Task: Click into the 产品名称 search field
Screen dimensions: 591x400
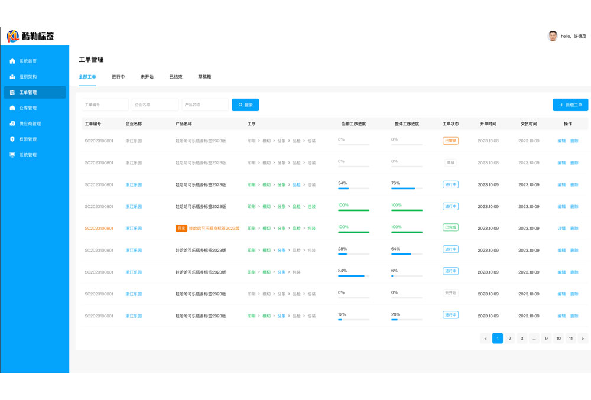Action: tap(204, 105)
